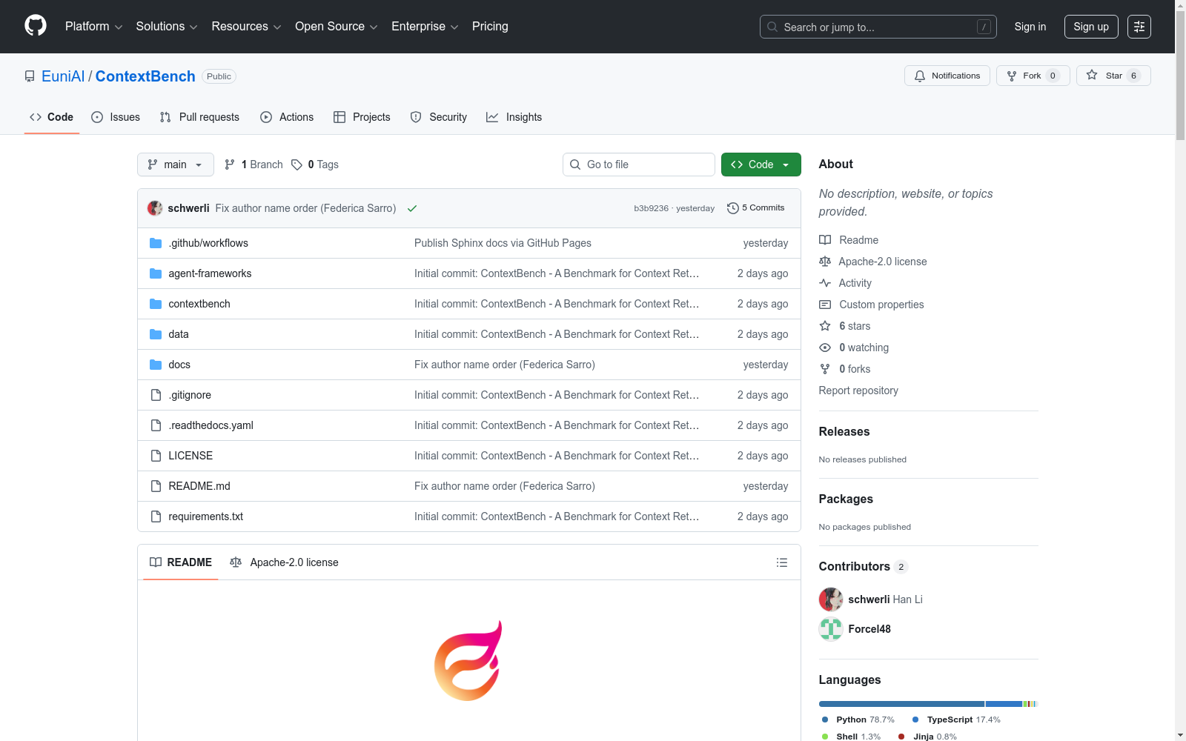
Task: Click schwerli's avatar in latest commit
Action: [155, 208]
